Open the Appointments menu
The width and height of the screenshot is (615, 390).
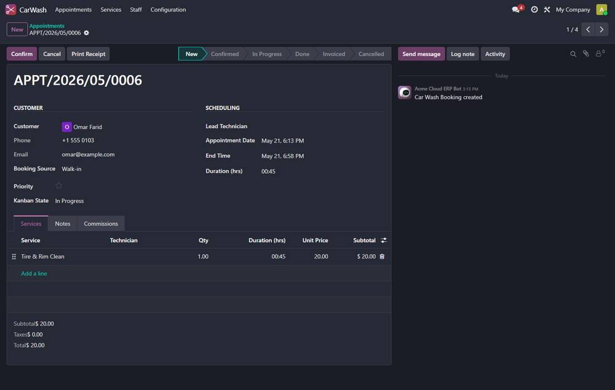click(73, 9)
